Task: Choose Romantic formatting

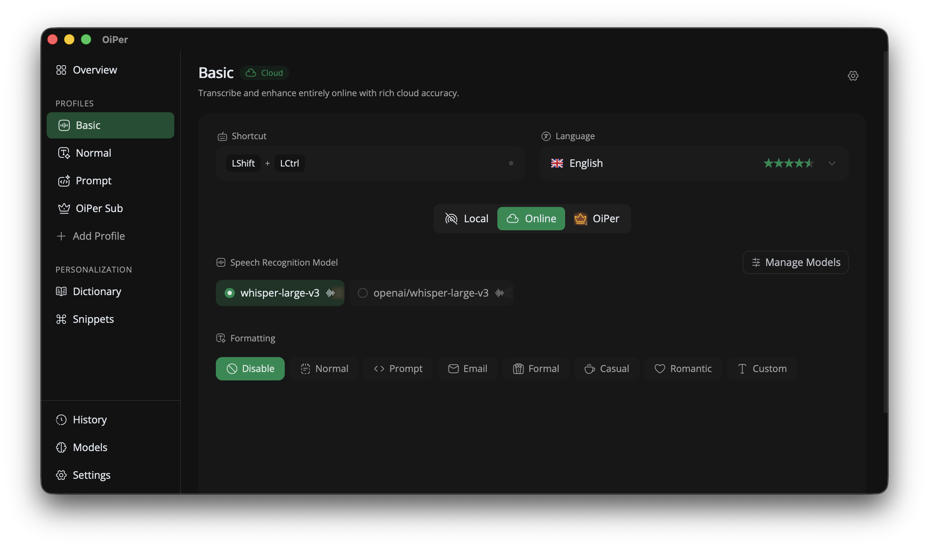Action: pos(683,368)
